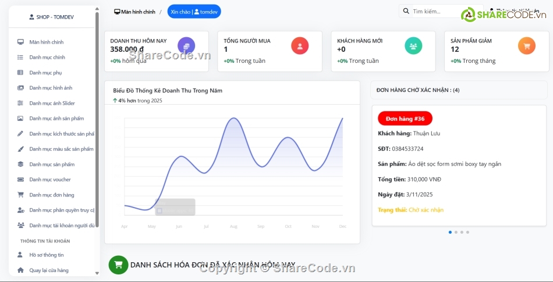Click the sidebar scrollbar thumb
553x282 pixels.
click(x=97, y=120)
